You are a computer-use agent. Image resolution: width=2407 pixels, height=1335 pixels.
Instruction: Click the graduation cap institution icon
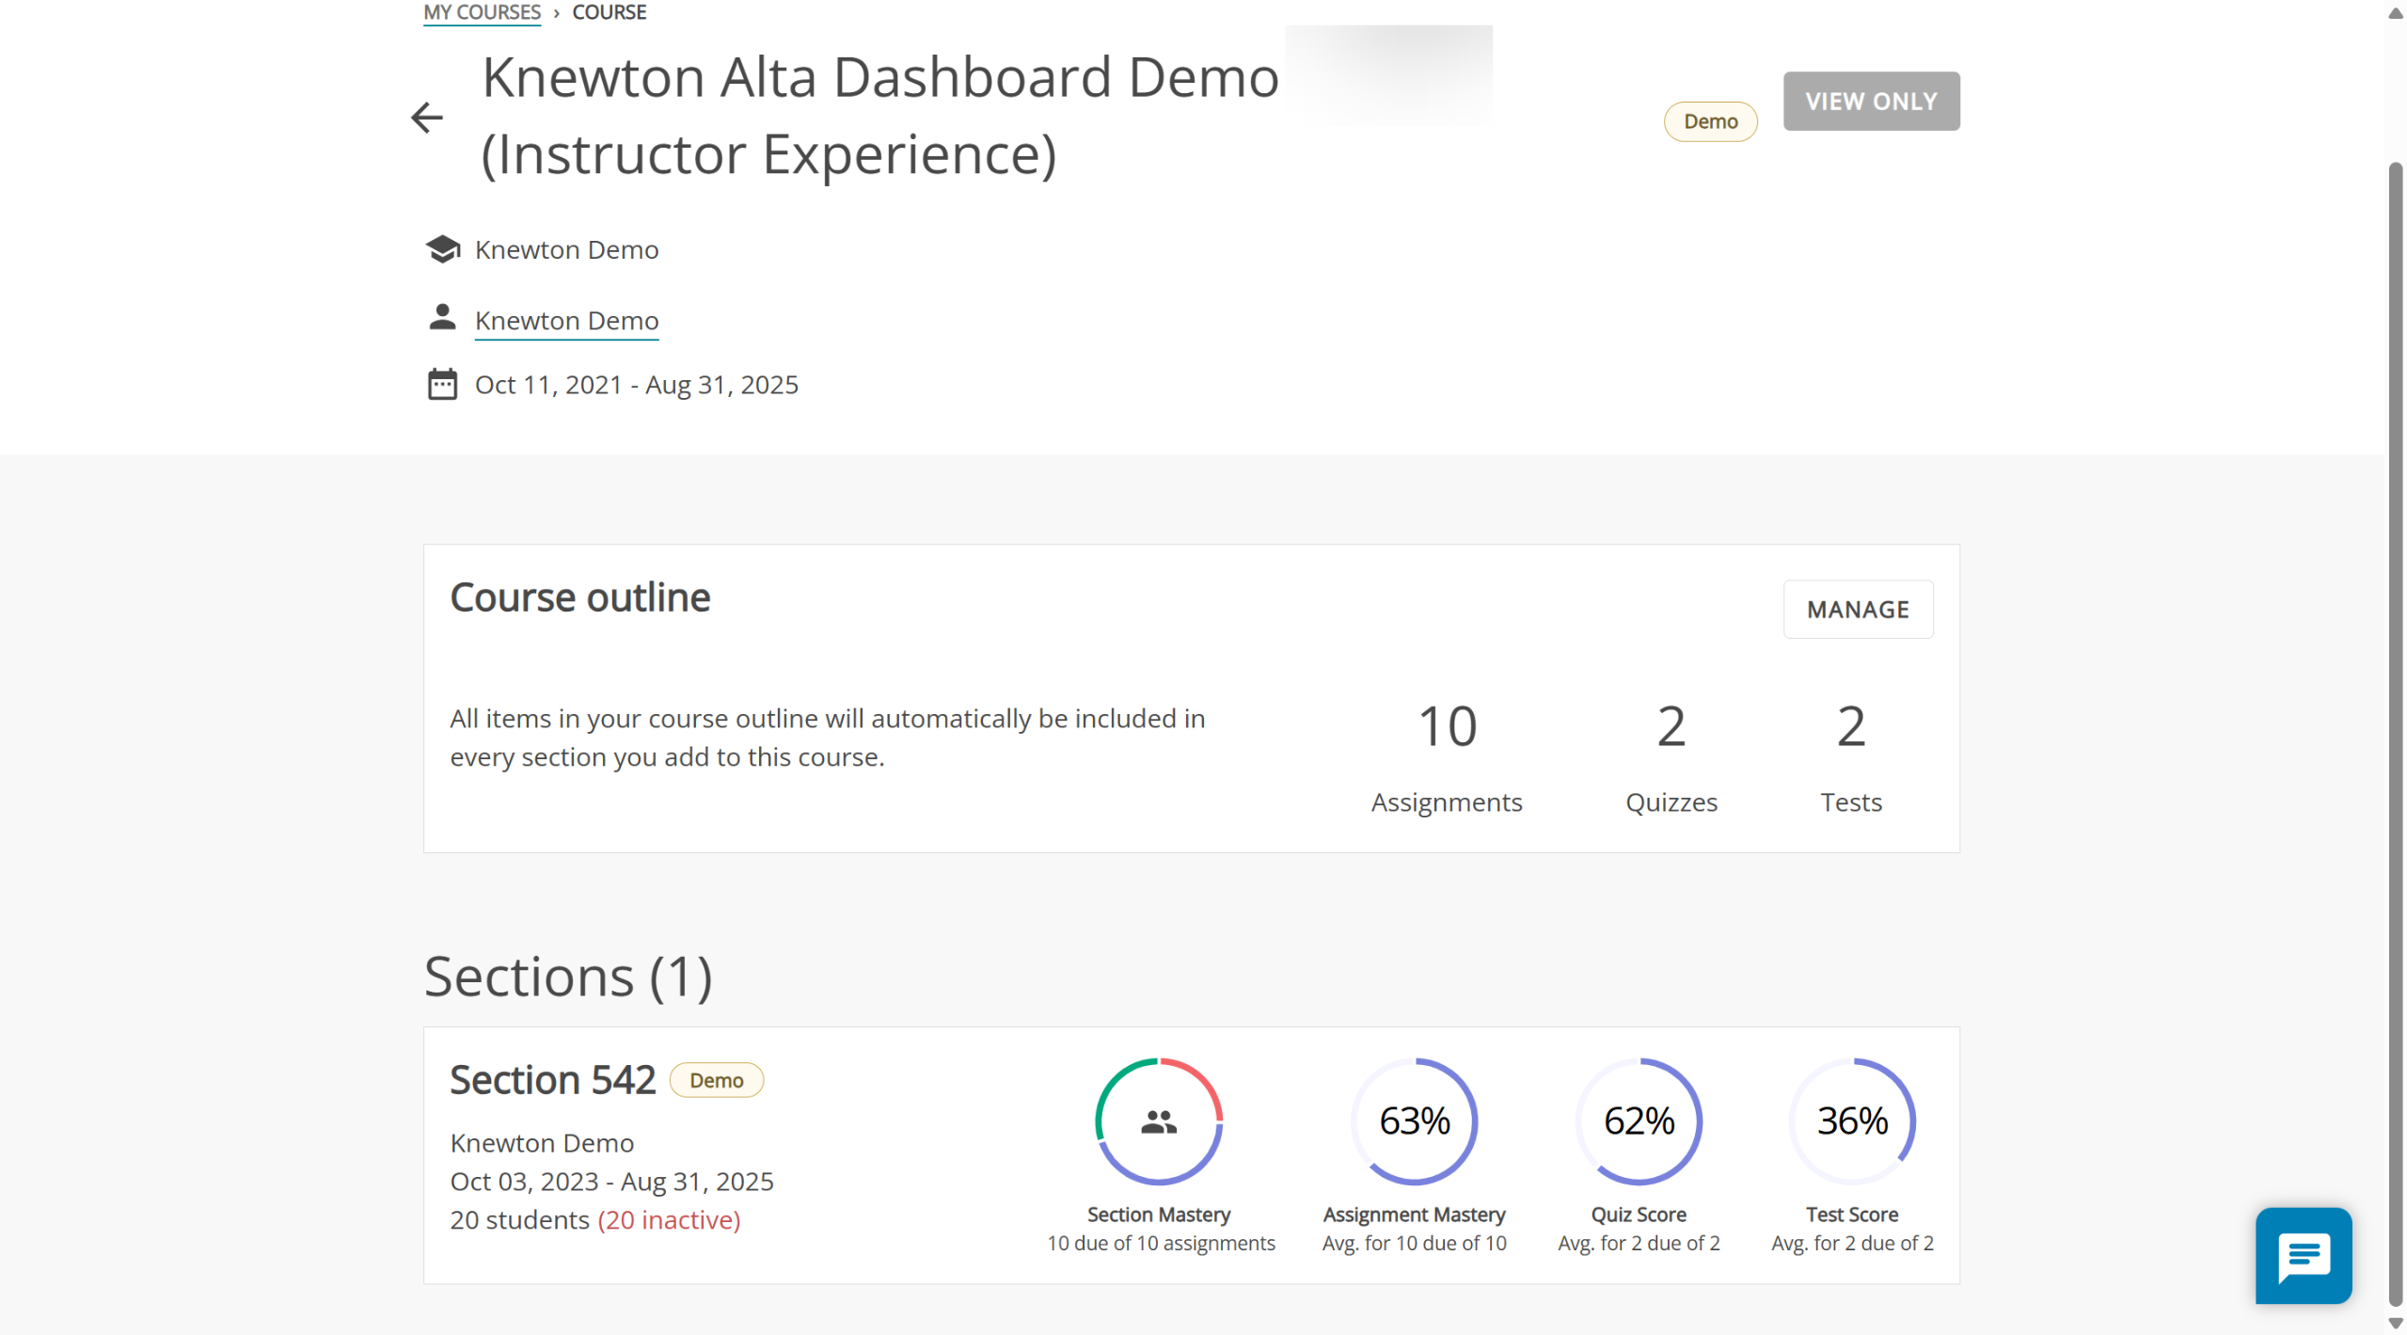click(442, 249)
